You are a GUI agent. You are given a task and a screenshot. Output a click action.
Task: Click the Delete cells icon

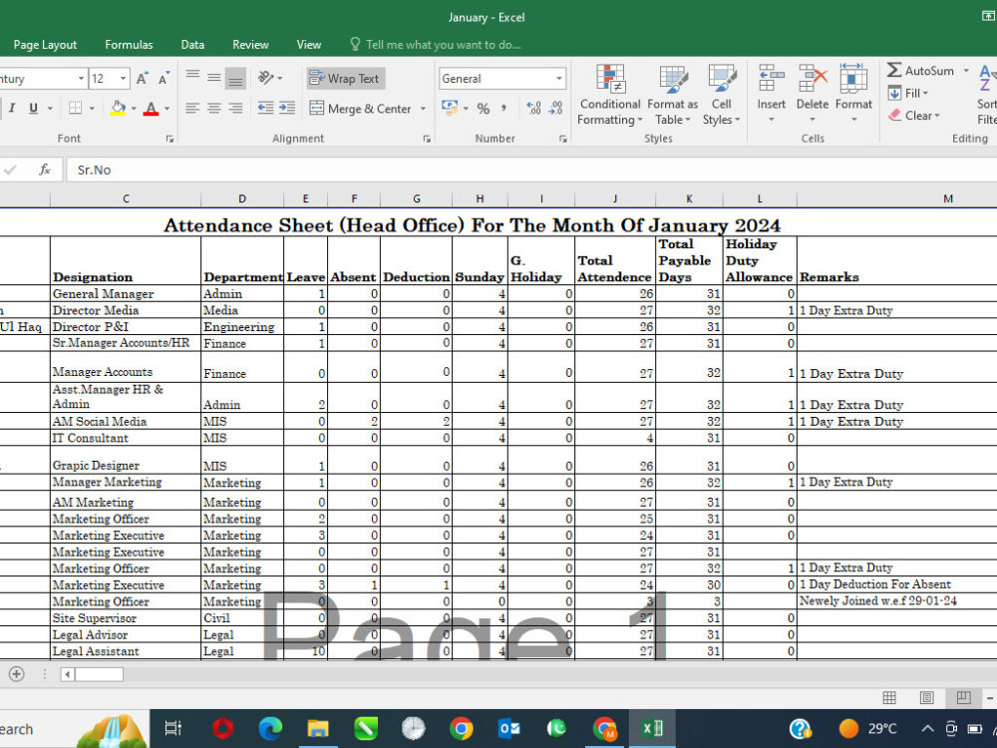pyautogui.click(x=813, y=79)
